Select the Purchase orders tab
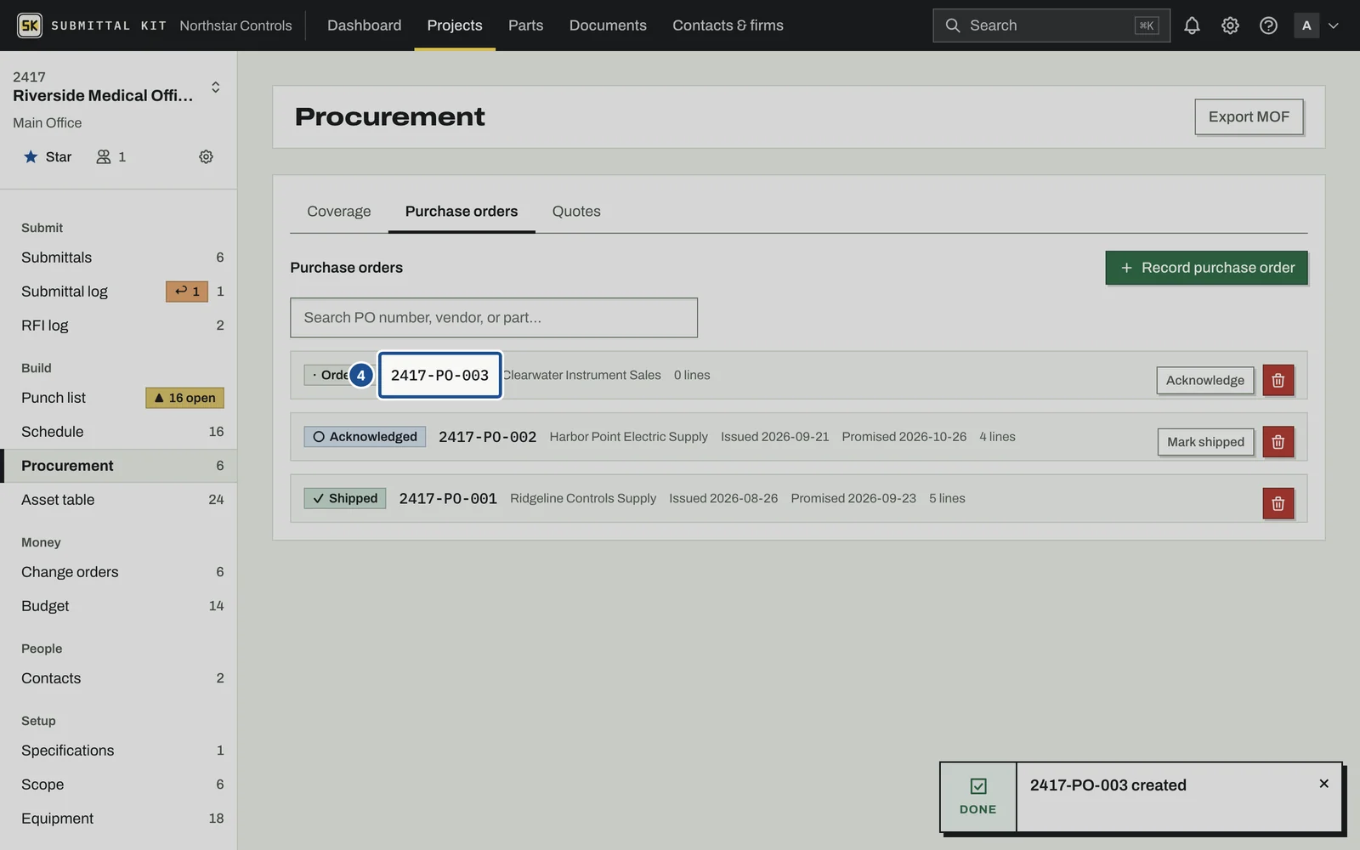Screen dimensions: 1360x850 click(x=462, y=211)
